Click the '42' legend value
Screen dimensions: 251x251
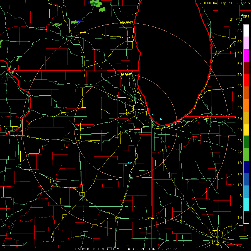[240, 97]
